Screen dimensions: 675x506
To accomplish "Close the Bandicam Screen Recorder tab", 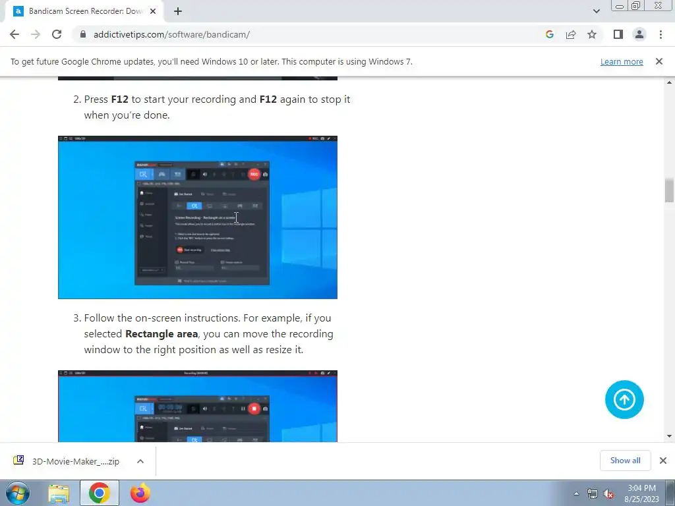I will tap(152, 11).
